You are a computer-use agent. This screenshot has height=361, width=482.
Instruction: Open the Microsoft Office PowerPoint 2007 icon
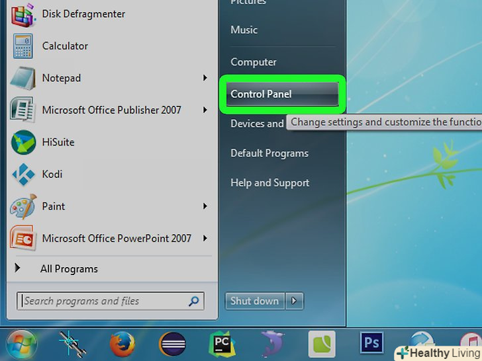23,239
